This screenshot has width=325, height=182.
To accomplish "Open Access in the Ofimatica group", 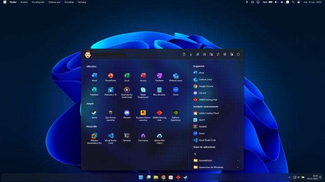I will (x=143, y=78).
